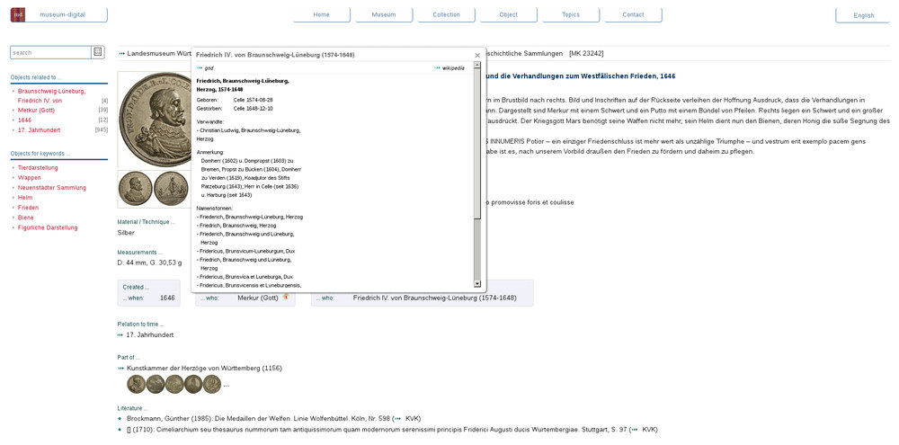Open the English language selector
The height and width of the screenshot is (445, 899).
point(863,15)
